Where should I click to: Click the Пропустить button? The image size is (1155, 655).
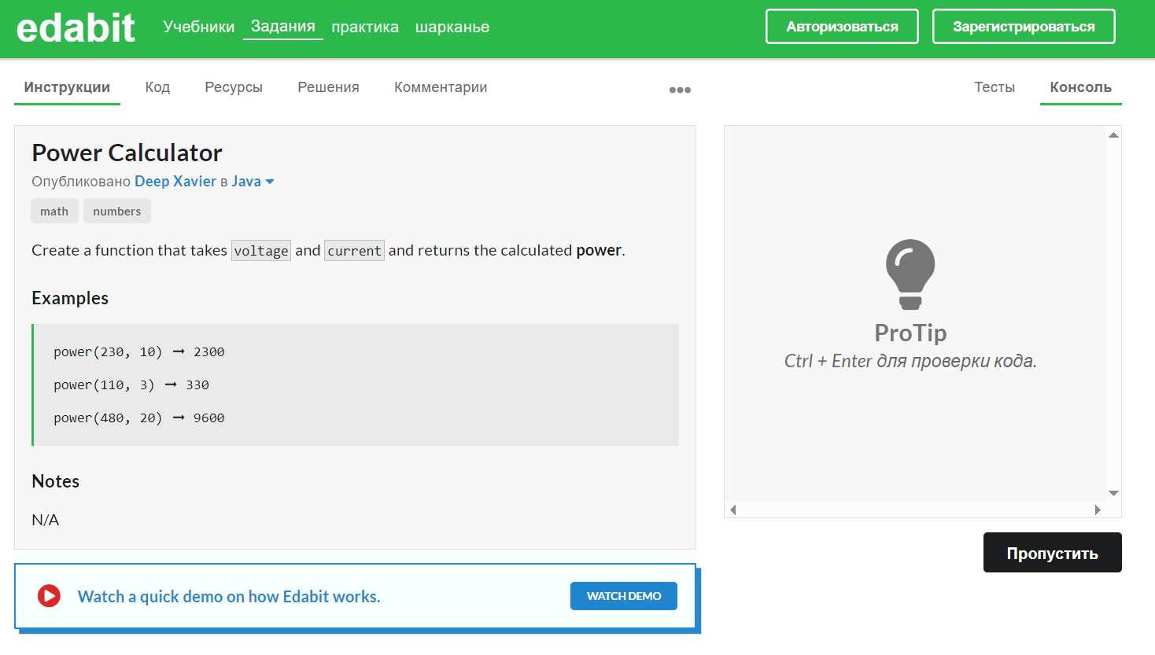point(1052,552)
